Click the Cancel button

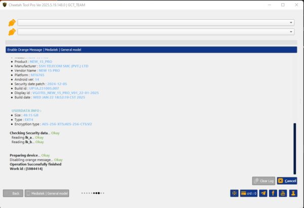(x=287, y=181)
